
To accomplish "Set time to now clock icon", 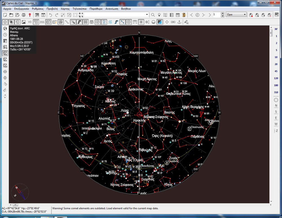I will 197,15.
